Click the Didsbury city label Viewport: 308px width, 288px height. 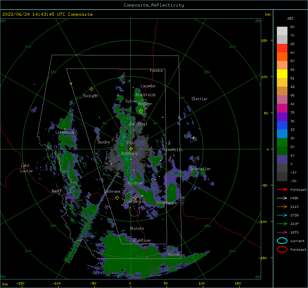point(129,153)
